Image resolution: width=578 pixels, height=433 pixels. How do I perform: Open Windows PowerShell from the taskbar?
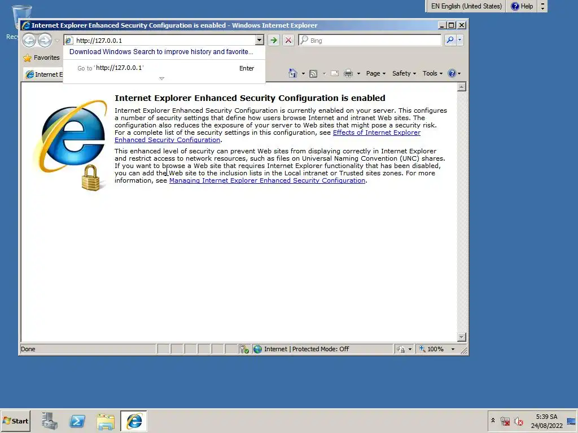click(x=77, y=421)
